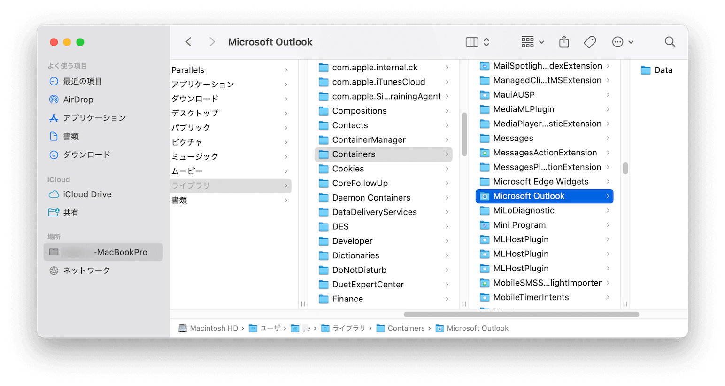Click the horizontal scrollbar thumb
The height and width of the screenshot is (386, 725).
coord(521,314)
